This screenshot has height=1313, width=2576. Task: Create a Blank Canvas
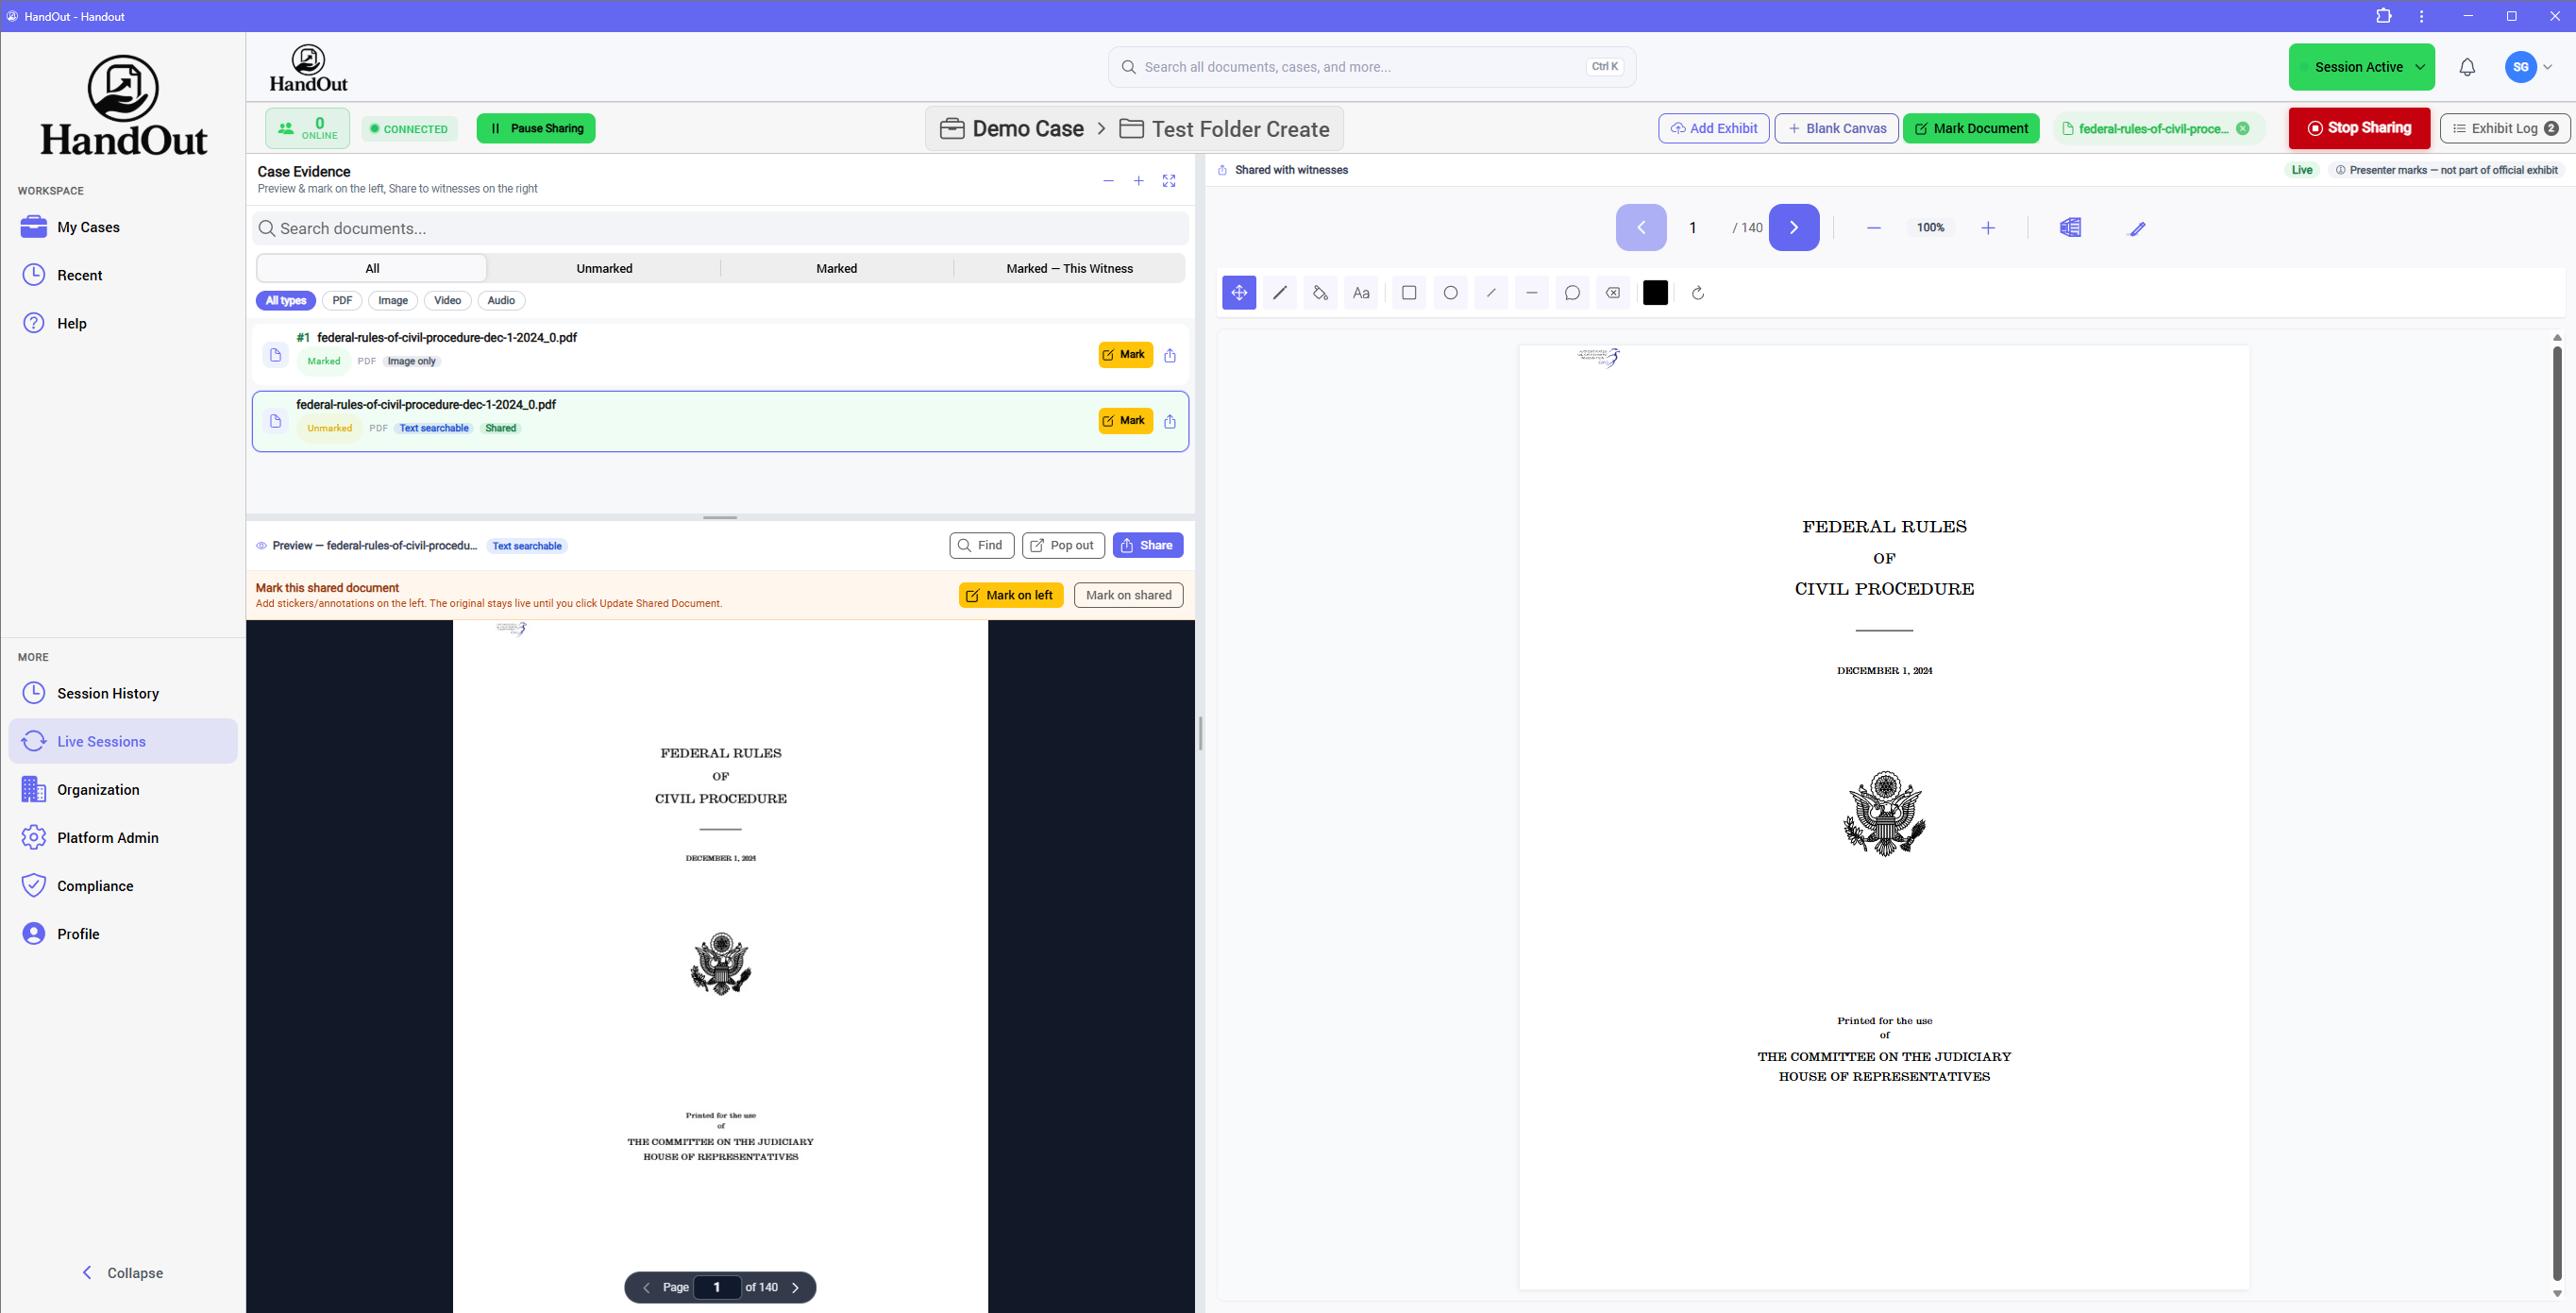coord(1836,128)
